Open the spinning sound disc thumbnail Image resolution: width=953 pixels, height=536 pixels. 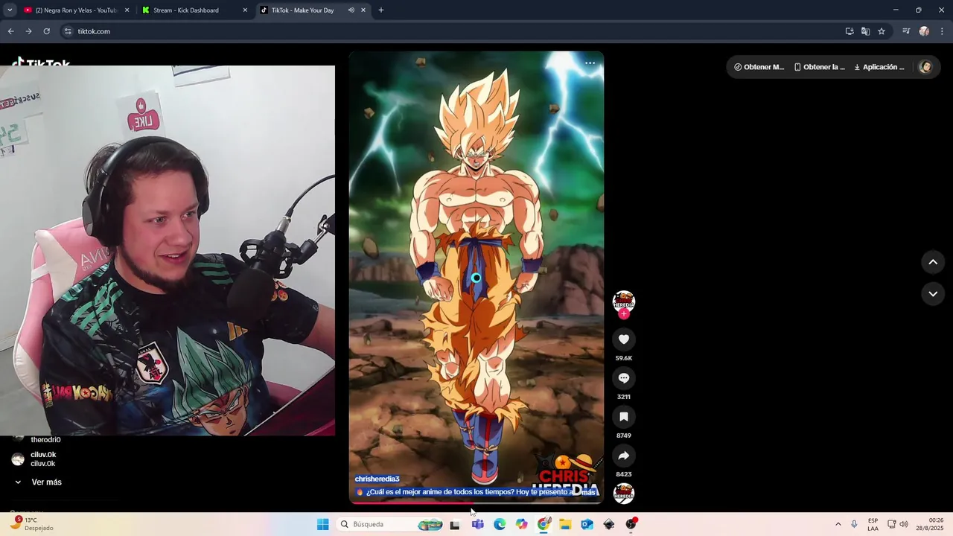click(624, 493)
